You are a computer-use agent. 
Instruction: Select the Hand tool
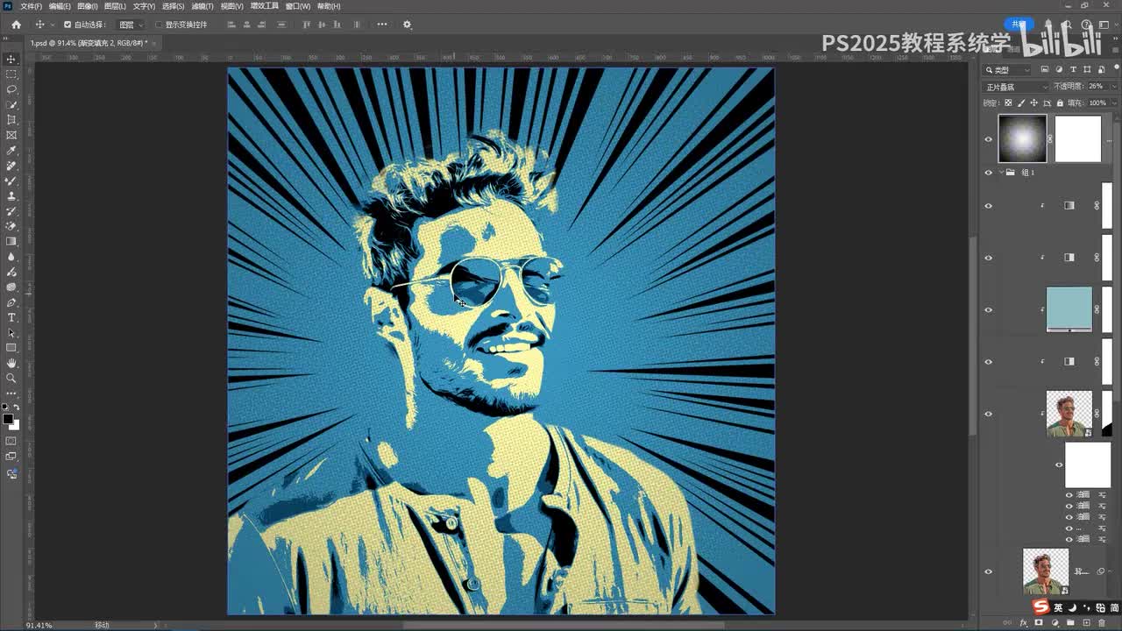tap(11, 363)
